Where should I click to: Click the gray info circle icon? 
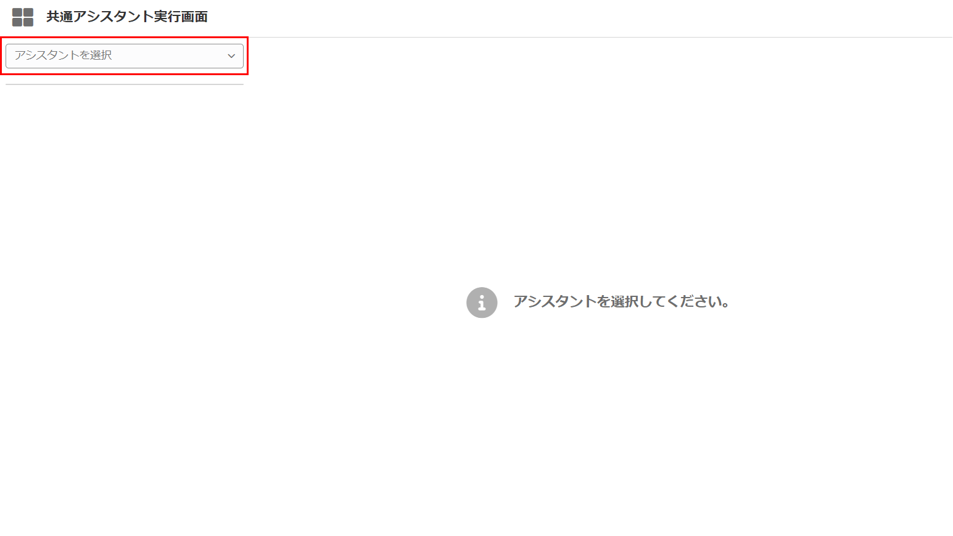[482, 303]
